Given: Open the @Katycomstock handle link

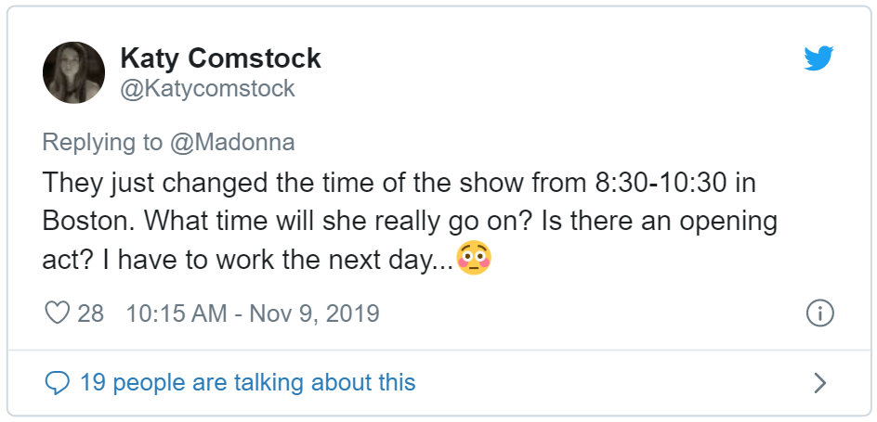Looking at the screenshot, I should [207, 88].
